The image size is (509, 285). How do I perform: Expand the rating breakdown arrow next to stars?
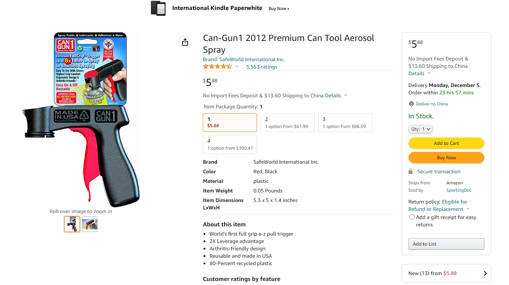point(237,67)
